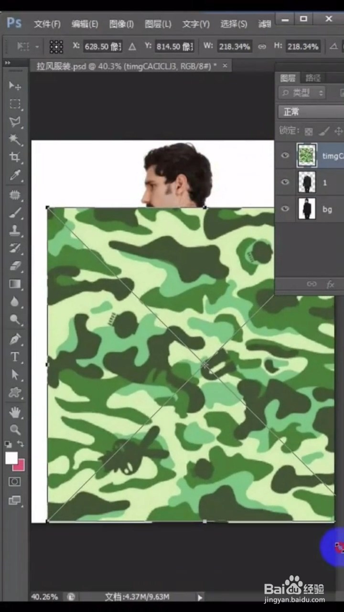The width and height of the screenshot is (344, 612).
Task: Click the timgC layer thumbnail
Action: (x=306, y=155)
